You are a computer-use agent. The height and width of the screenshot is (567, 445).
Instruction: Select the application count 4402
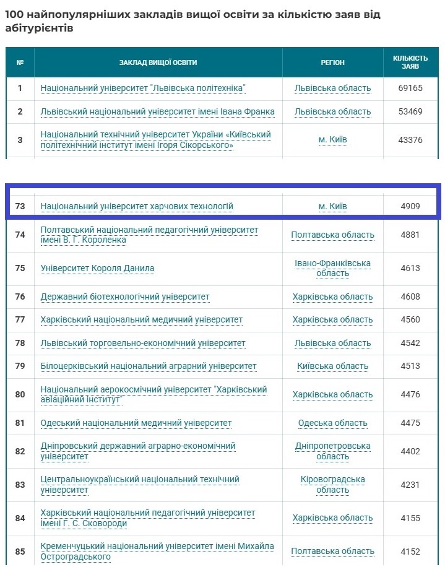pos(410,451)
